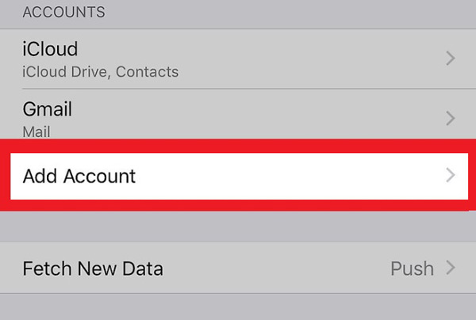
Task: Select the "iCloud Drive, Contacts" subtitle text
Action: click(100, 72)
